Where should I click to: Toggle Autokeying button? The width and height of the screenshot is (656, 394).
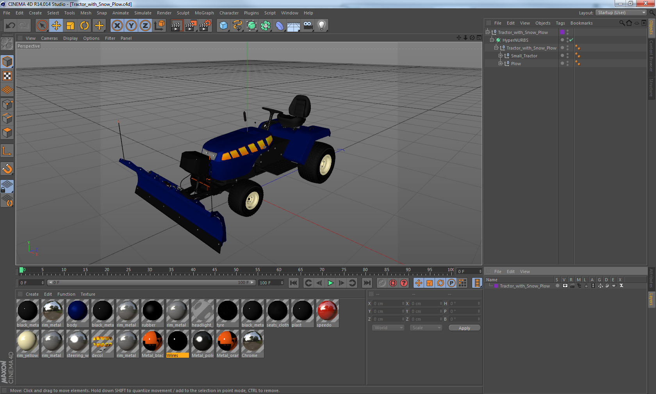[x=393, y=283]
